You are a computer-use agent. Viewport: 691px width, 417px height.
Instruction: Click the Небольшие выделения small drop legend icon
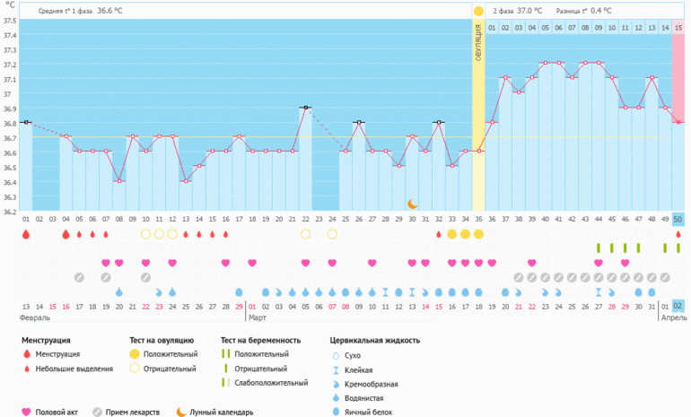click(x=27, y=369)
